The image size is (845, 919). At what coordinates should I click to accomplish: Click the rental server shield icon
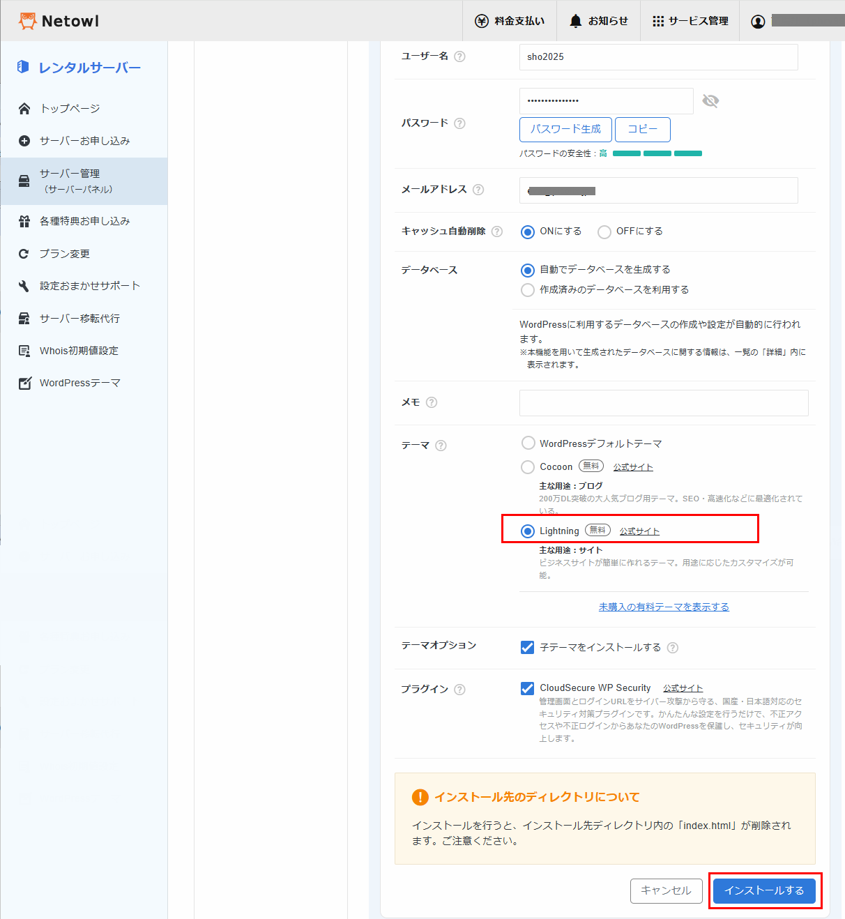point(23,67)
